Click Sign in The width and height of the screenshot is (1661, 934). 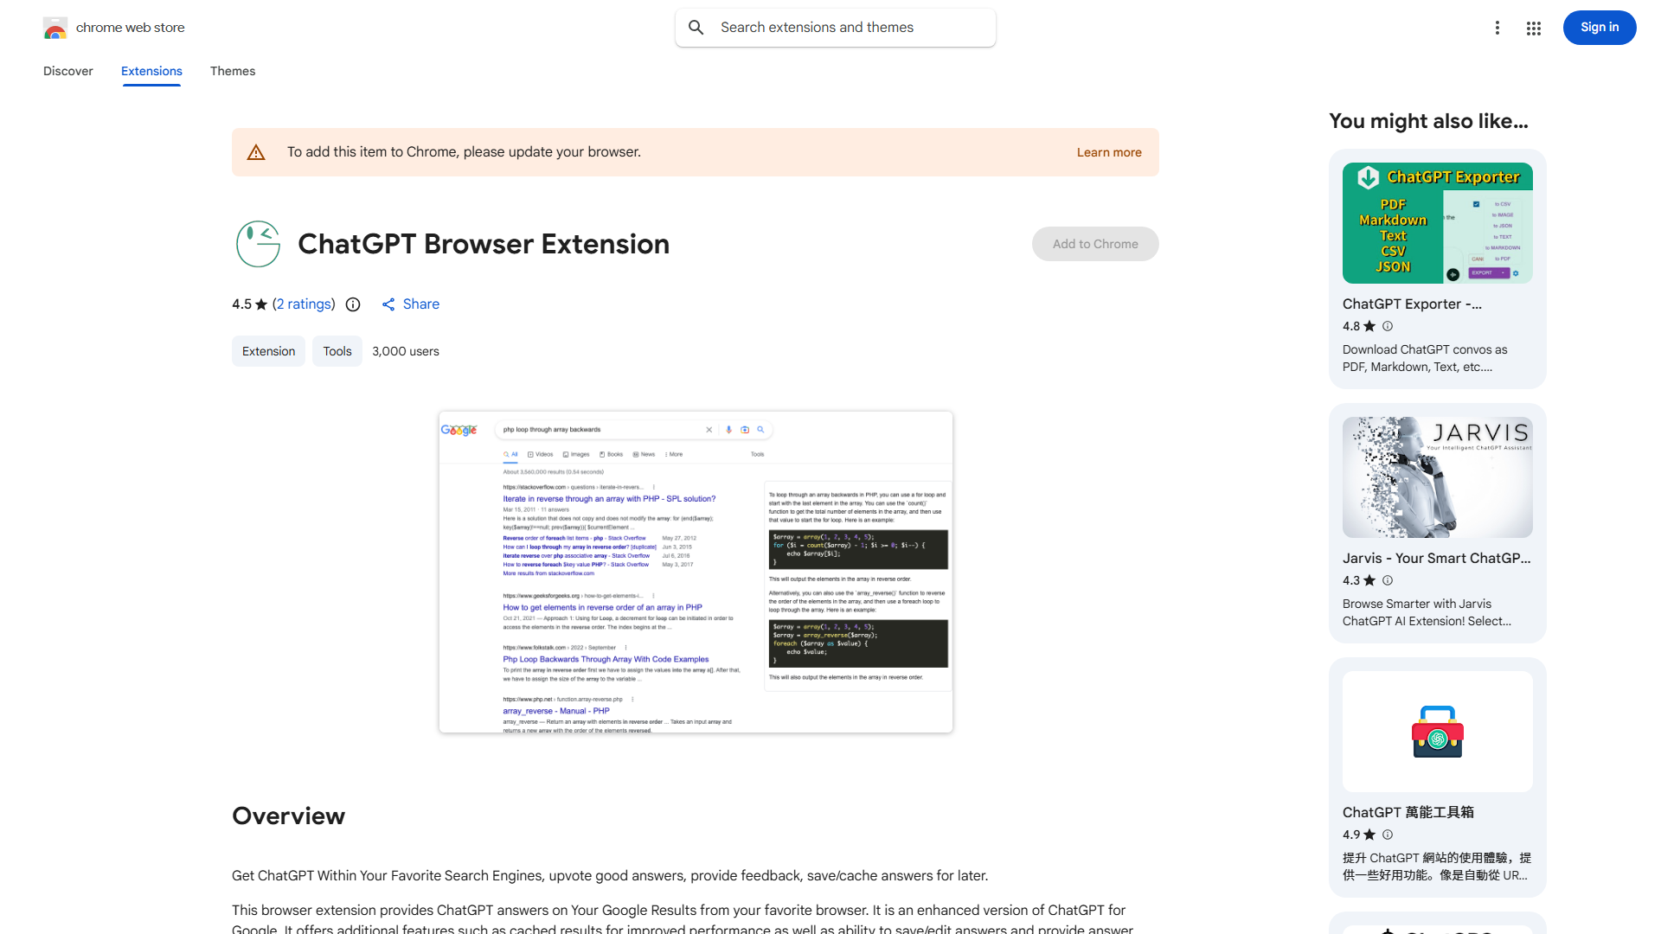coord(1599,27)
